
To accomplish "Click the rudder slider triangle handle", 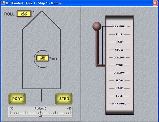I will click(41, 115).
